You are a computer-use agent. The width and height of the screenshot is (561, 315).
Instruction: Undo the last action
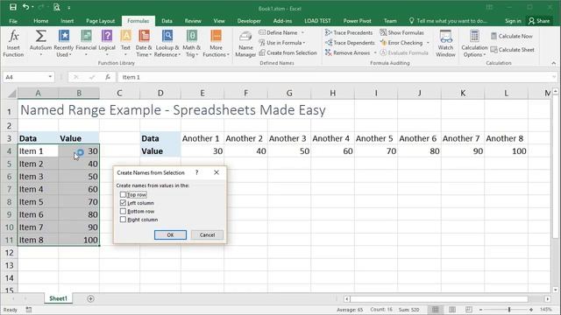[25, 7]
